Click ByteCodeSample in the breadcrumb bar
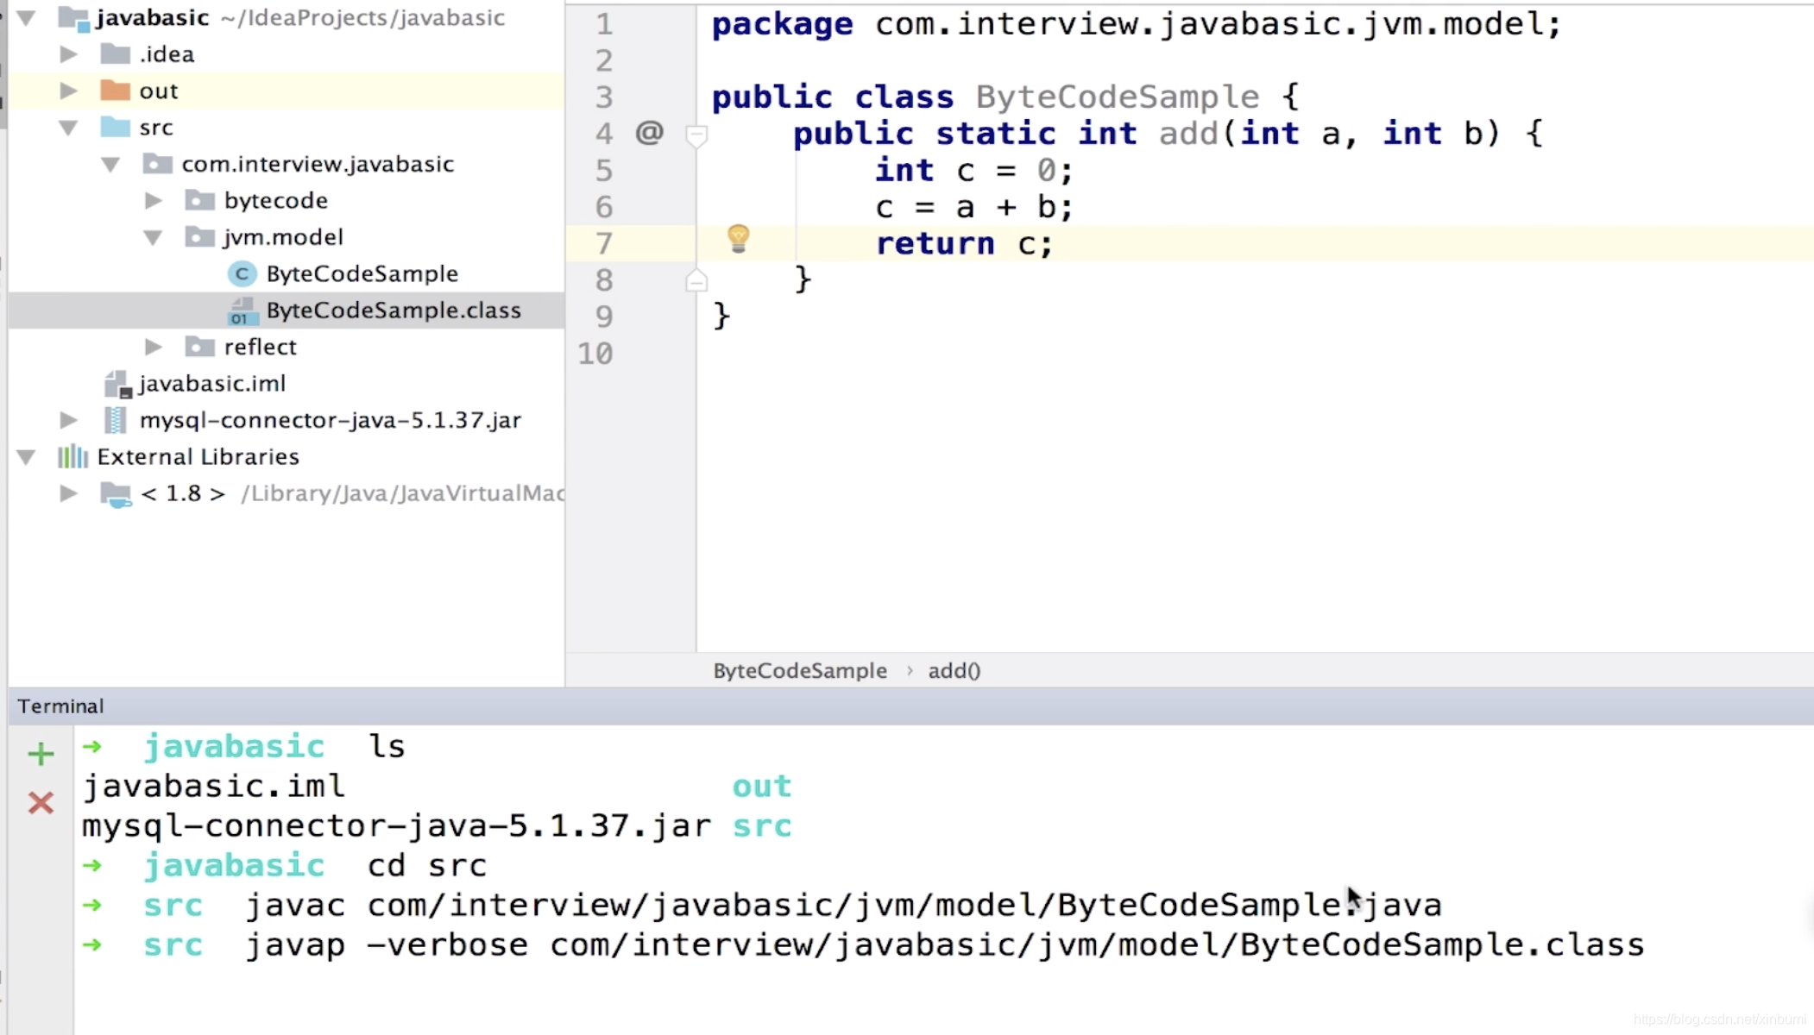Screen dimensions: 1814x1035 pos(799,671)
